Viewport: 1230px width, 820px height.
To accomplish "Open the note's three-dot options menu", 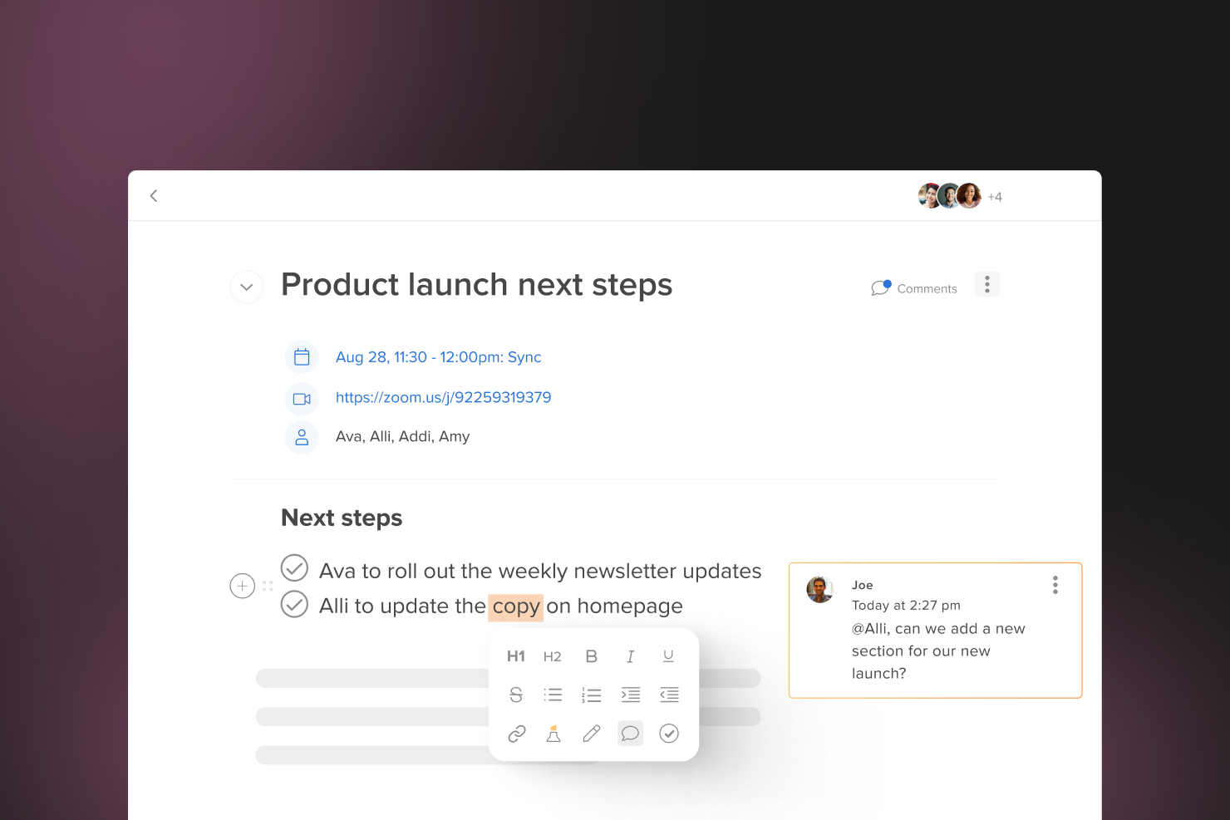I will 987,285.
